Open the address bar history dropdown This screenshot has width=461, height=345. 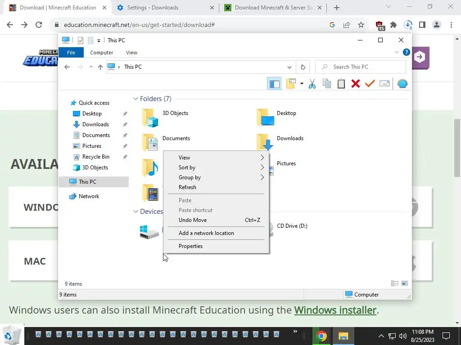pyautogui.click(x=289, y=67)
